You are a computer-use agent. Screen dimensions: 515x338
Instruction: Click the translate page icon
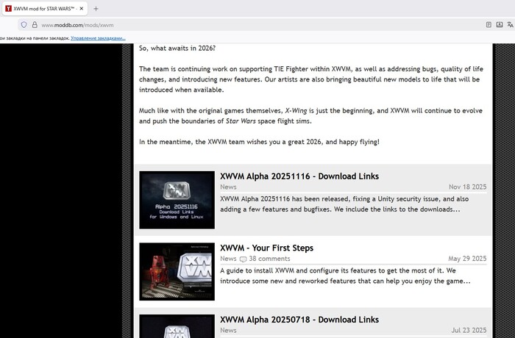click(x=509, y=24)
